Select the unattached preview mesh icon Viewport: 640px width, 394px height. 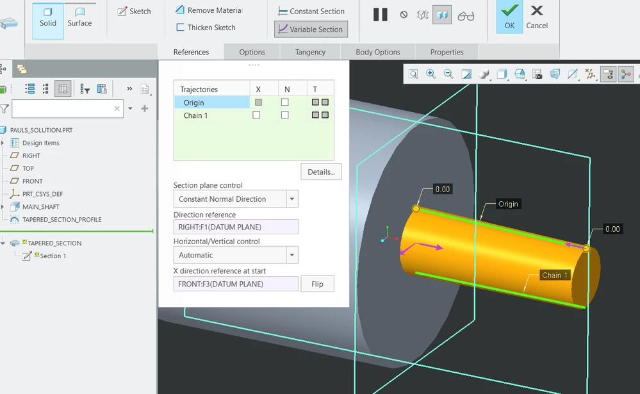pos(422,15)
